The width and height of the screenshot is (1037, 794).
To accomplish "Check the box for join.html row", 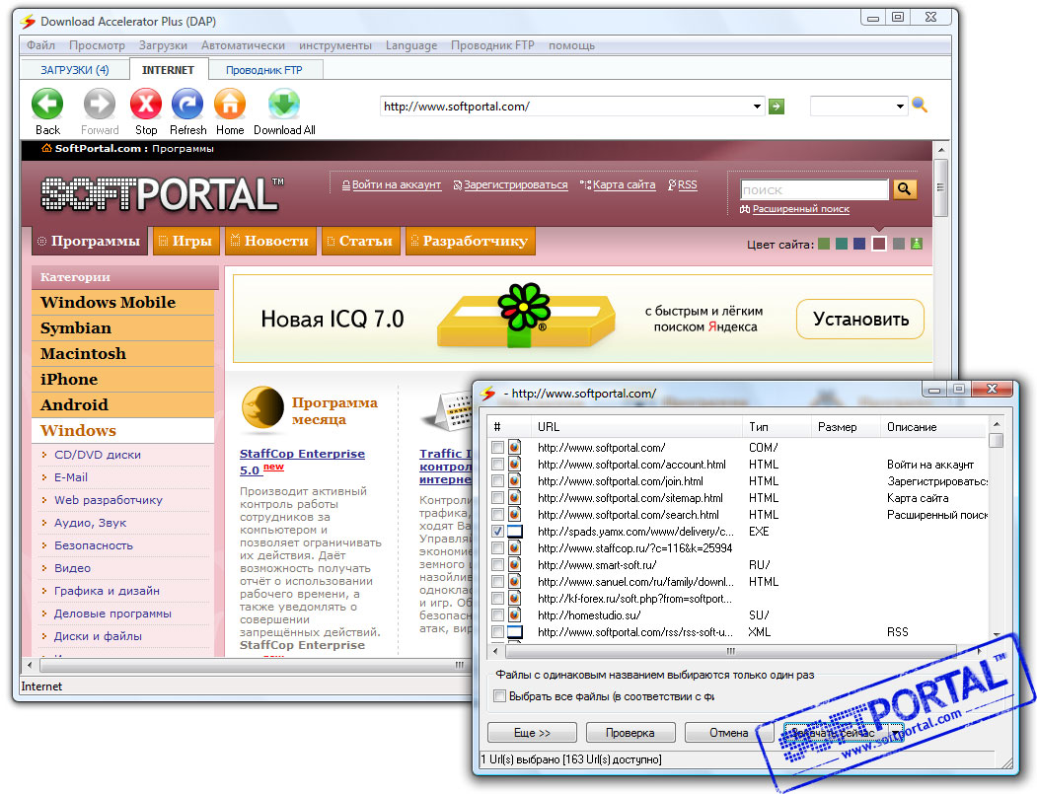I will [497, 480].
